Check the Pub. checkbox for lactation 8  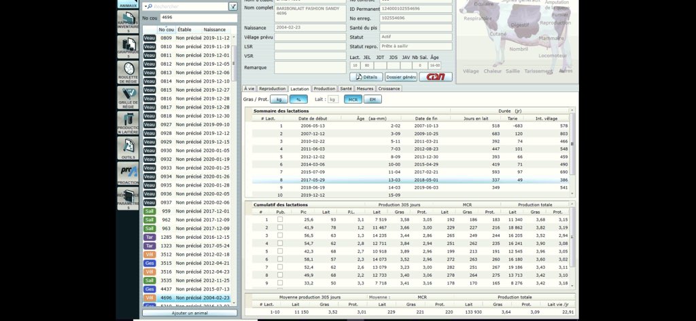coord(280,276)
